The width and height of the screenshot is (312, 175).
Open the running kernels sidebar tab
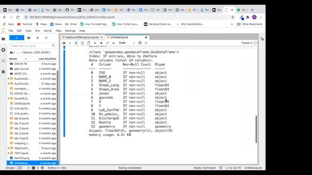[3, 50]
